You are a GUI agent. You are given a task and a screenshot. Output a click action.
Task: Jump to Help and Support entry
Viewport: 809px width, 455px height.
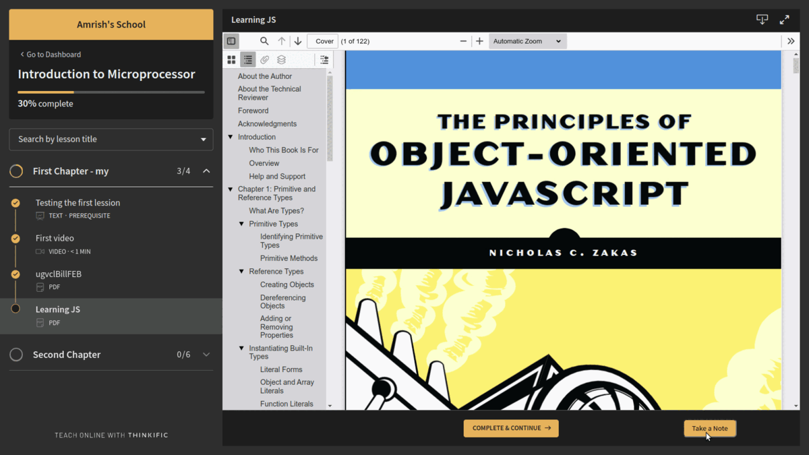tap(277, 177)
